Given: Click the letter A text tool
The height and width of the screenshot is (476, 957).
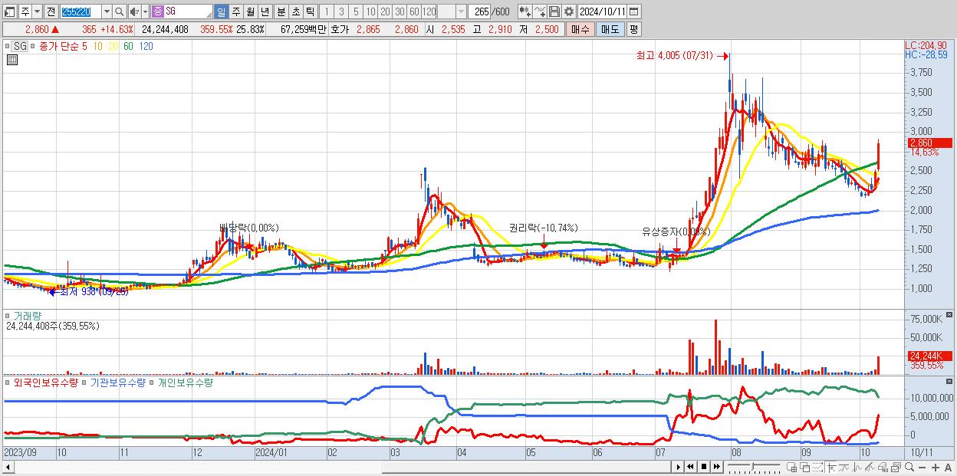Looking at the screenshot, I should point(948,468).
